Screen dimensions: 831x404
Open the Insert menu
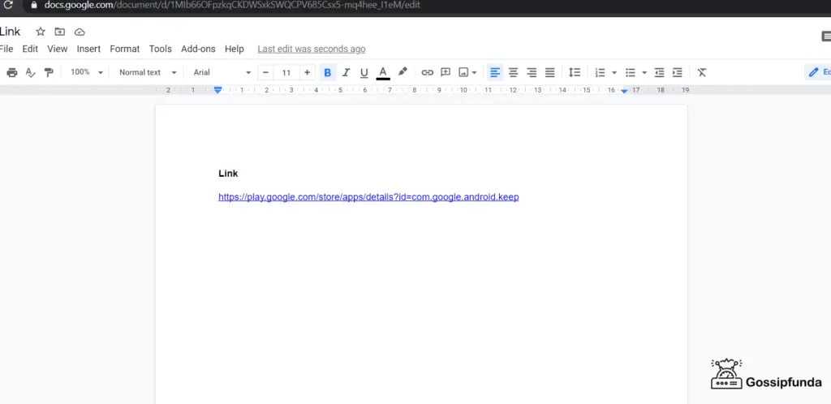click(88, 49)
